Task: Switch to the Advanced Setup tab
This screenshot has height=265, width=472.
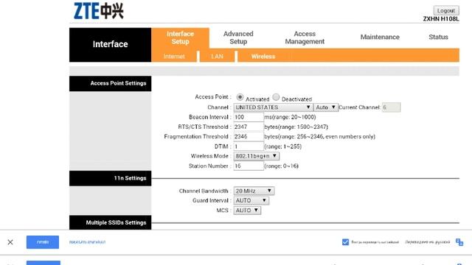Action: (x=238, y=38)
